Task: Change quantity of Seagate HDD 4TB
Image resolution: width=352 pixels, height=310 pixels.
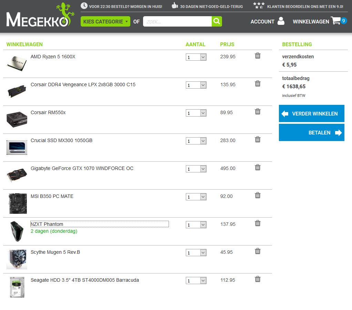Action: 196,281
